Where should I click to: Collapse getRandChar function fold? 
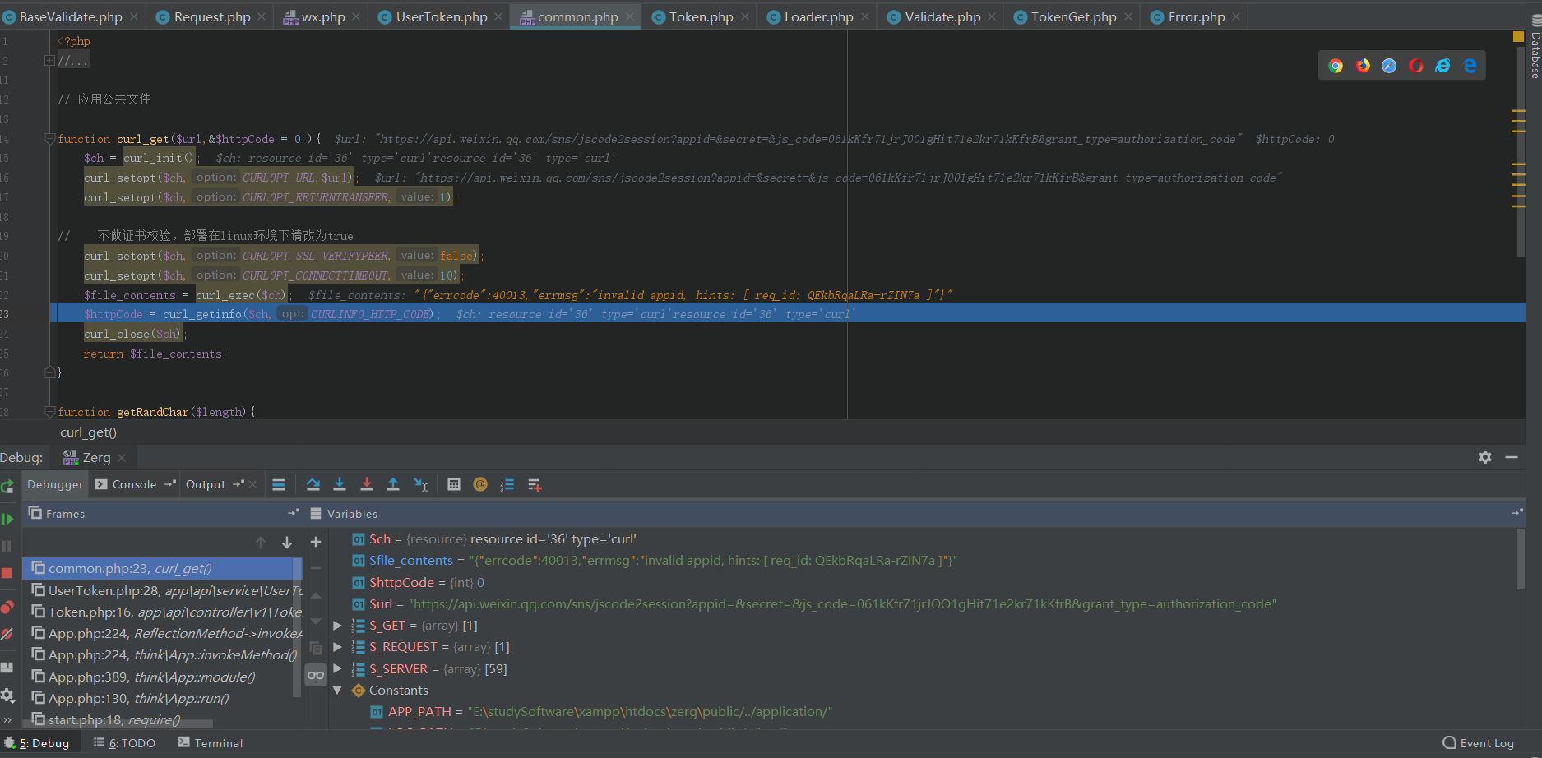point(49,412)
